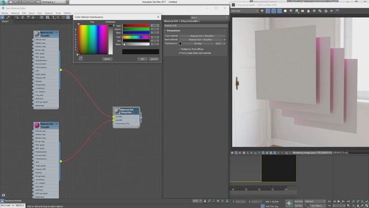
Task: Open the Workspaces dropdown in title bar
Action: coord(54,2)
